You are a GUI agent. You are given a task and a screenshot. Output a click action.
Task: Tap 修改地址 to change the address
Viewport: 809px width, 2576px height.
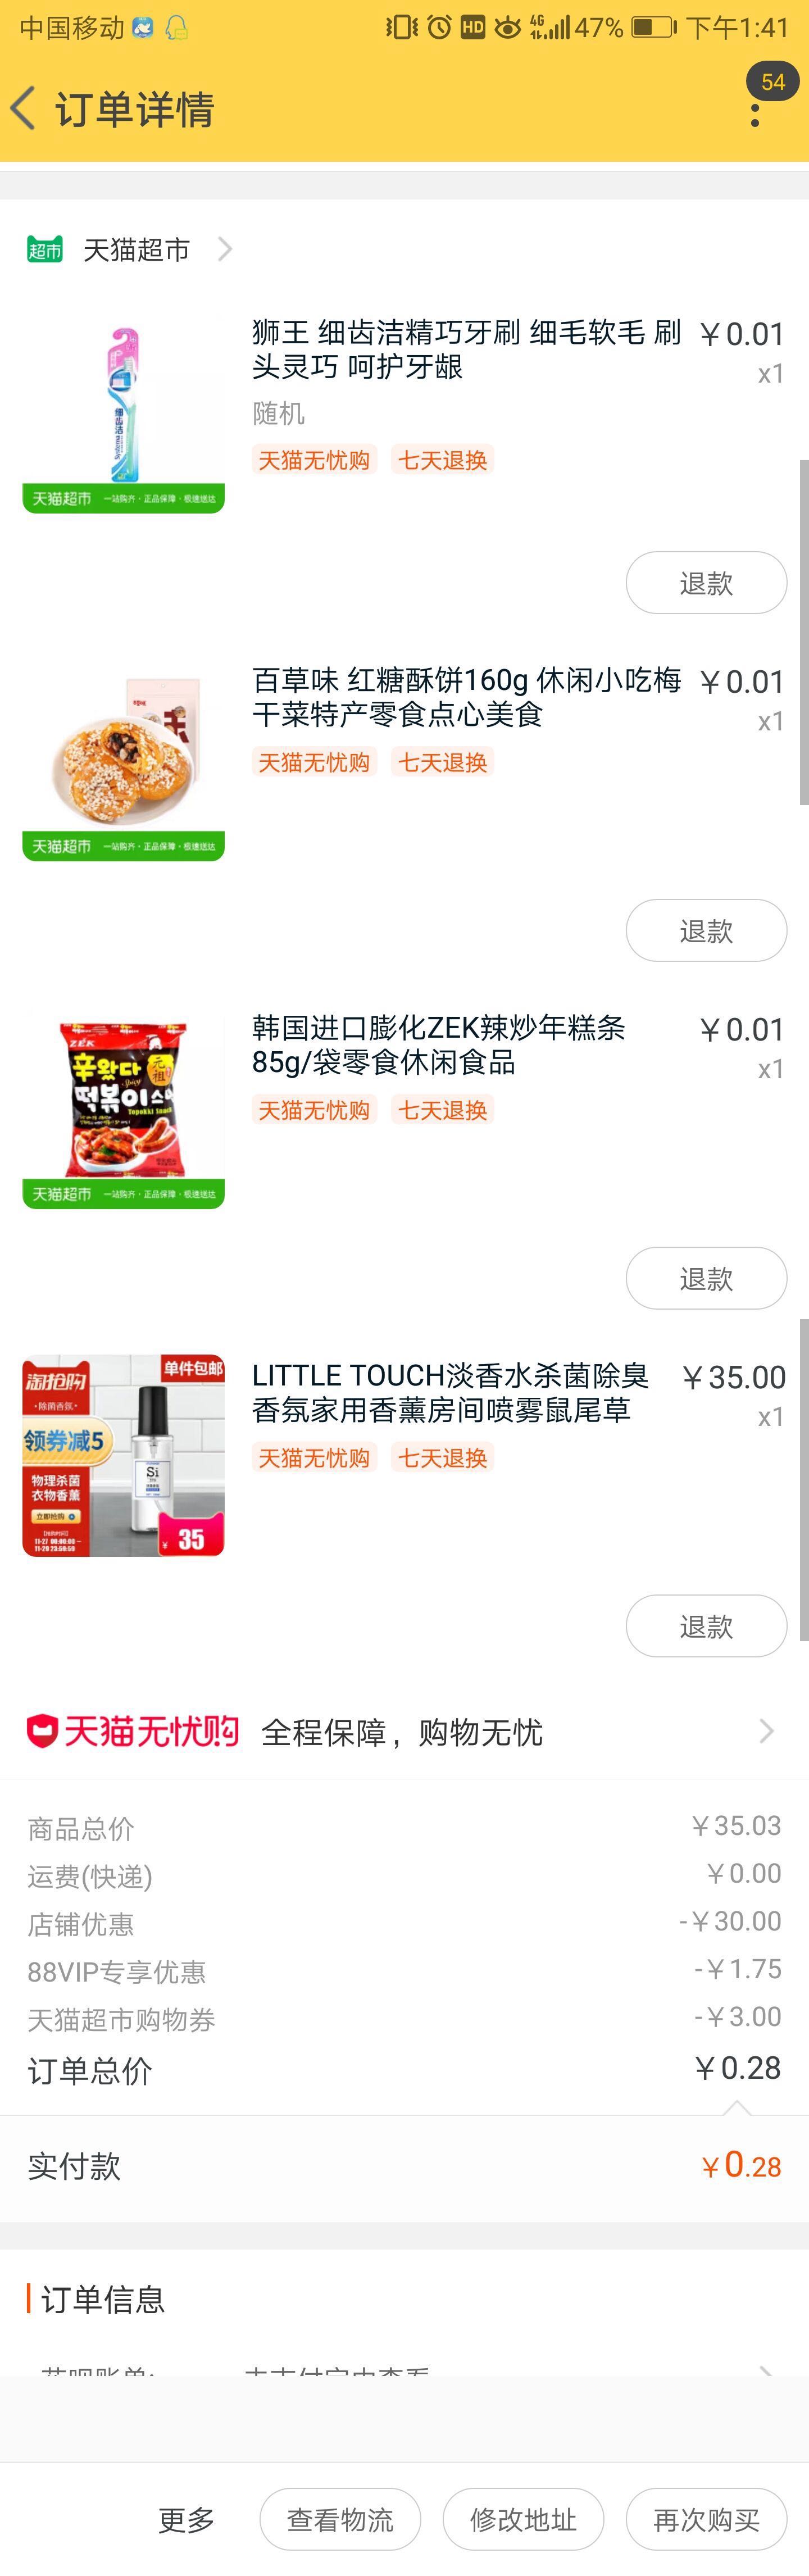click(523, 2520)
